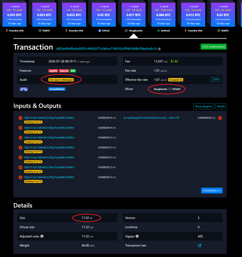
Task: Click the transaction hash d802e4f4...cd6c16 link
Action: click(x=106, y=49)
